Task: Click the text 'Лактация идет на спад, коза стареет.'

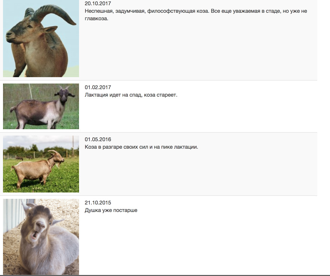Action: click(x=131, y=95)
